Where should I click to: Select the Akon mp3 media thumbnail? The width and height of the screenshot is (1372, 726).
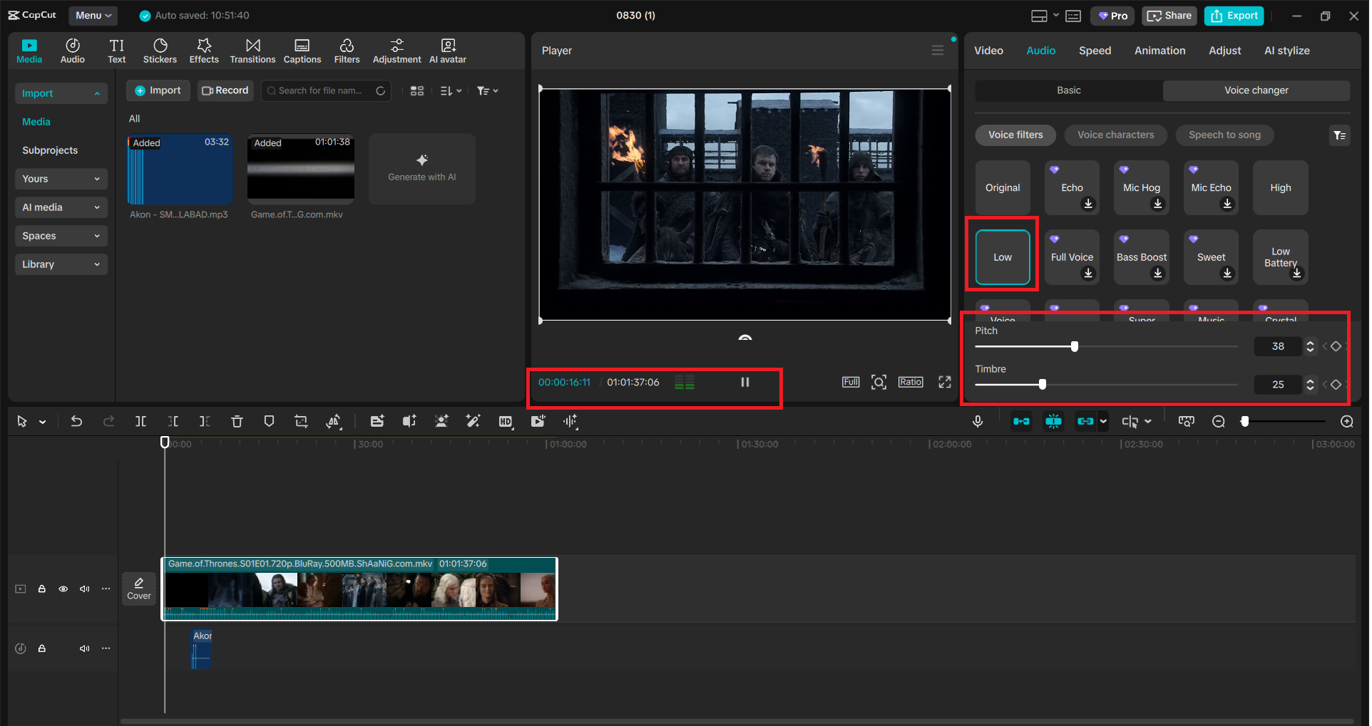180,170
